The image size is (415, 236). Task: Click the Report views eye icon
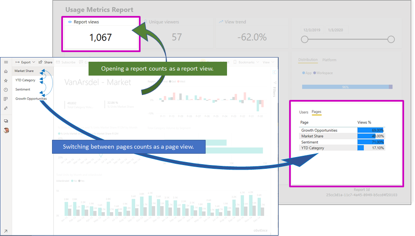(70, 22)
